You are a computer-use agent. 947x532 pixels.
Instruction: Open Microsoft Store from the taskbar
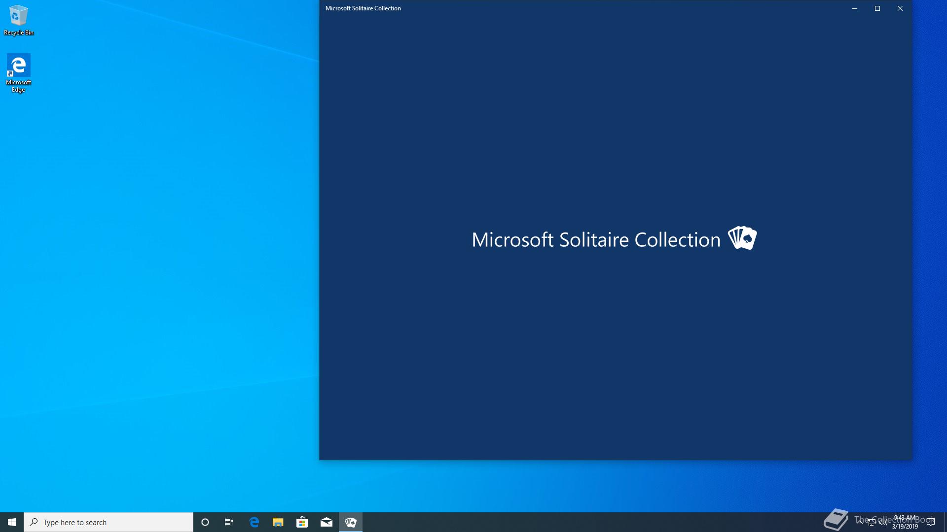point(302,522)
